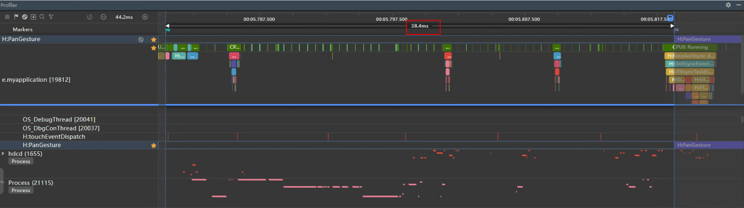
Task: Click the blue save marker on the time ruler
Action: pos(670,18)
